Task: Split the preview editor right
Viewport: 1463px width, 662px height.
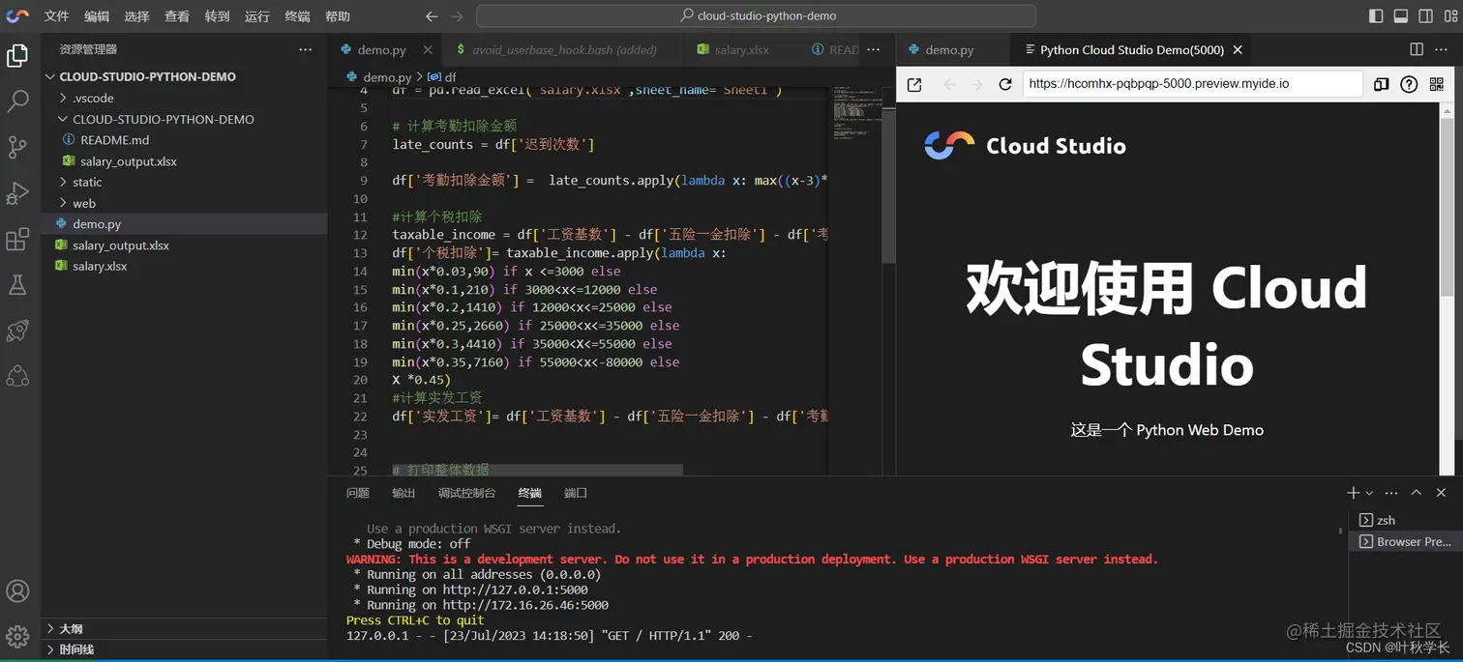Action: click(x=1417, y=49)
